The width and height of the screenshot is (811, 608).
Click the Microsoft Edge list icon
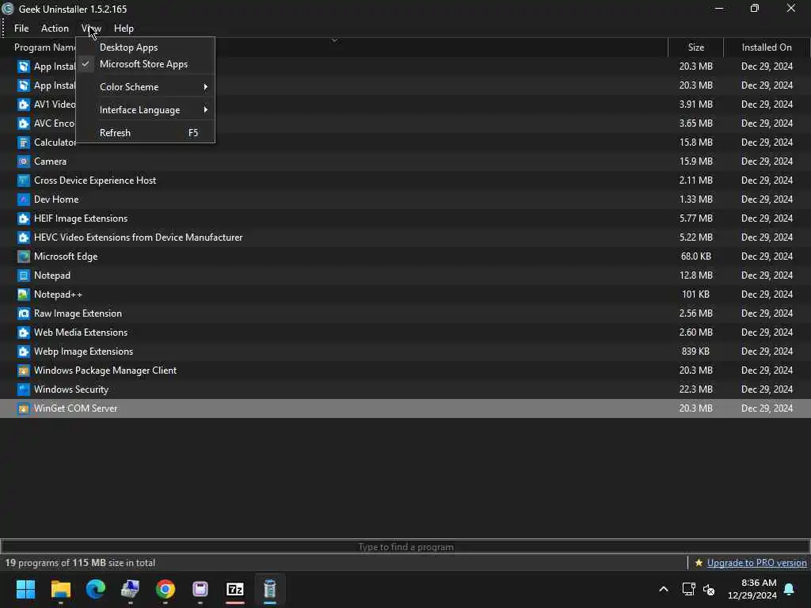point(23,256)
